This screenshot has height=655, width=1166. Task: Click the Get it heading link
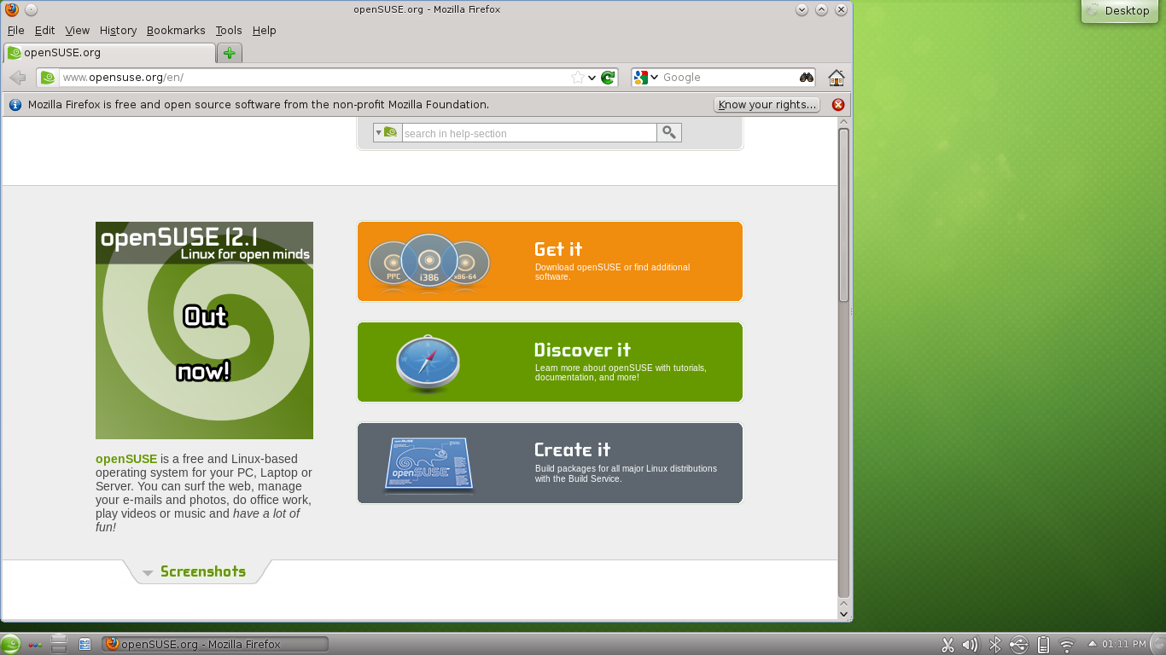(x=558, y=249)
